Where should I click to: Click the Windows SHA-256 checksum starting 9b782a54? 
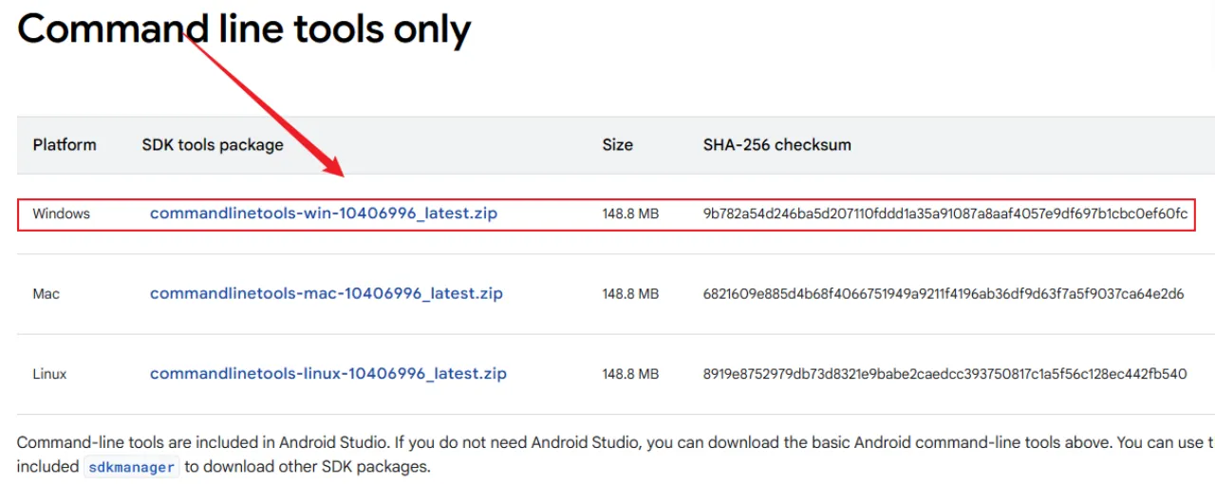point(944,214)
